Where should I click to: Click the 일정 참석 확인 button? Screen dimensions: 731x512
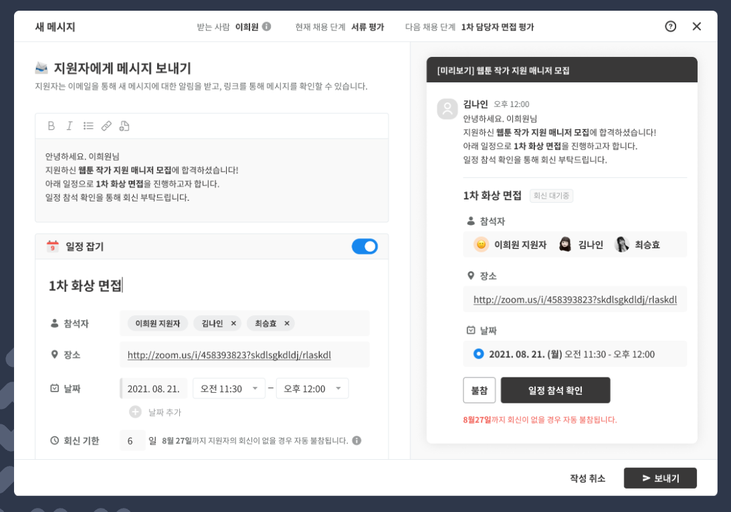click(x=555, y=390)
